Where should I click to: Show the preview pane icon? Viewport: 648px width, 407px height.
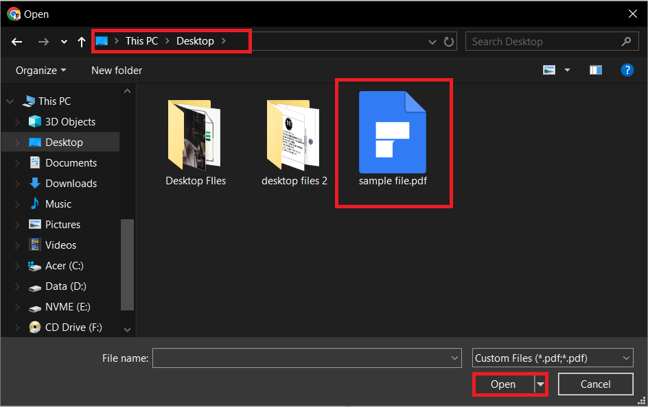[595, 69]
